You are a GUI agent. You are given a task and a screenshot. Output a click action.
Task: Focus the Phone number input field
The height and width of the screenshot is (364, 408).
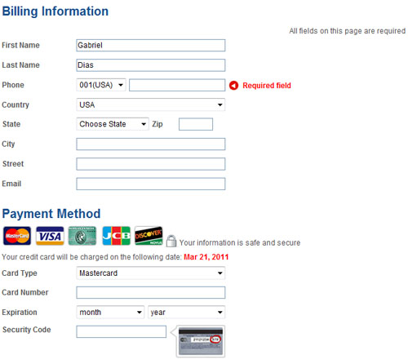point(177,85)
